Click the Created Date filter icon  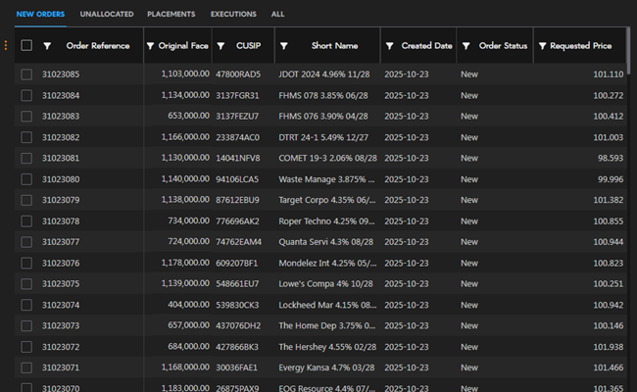click(390, 46)
